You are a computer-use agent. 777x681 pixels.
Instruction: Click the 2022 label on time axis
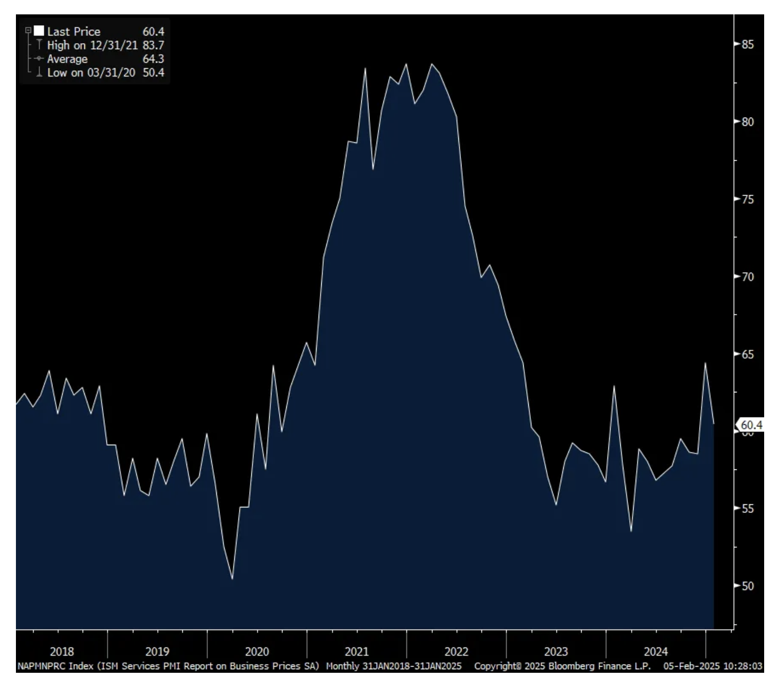click(456, 651)
